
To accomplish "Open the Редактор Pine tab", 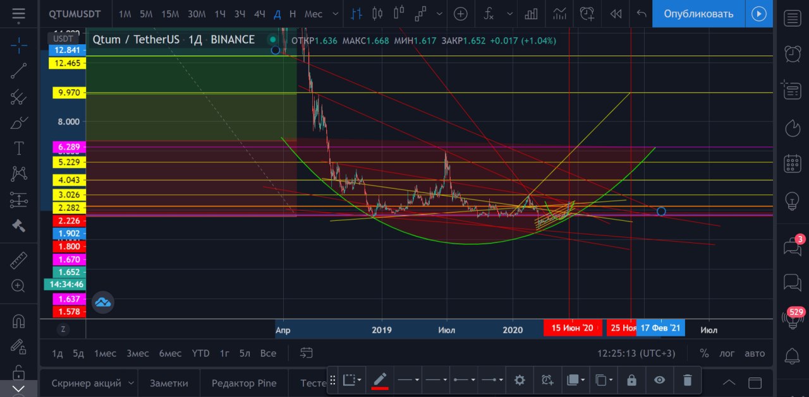I will pyautogui.click(x=244, y=383).
